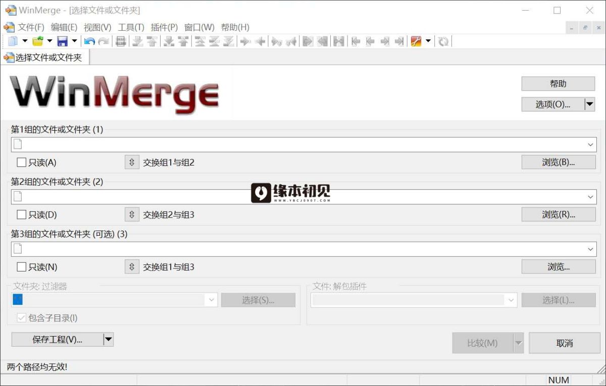The width and height of the screenshot is (606, 386).
Task: Click the New document toolbar icon
Action: (13, 41)
